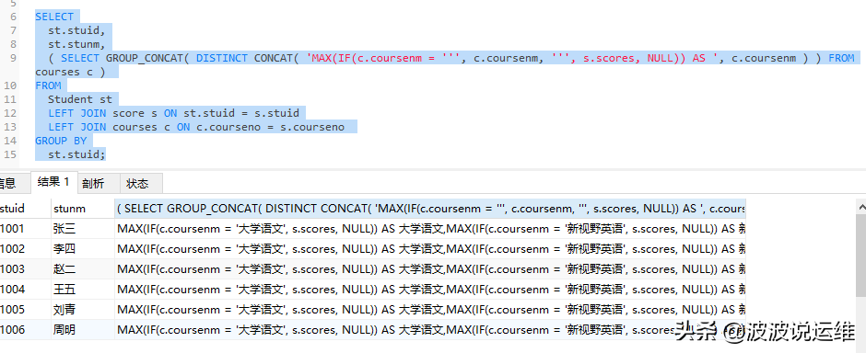866x353 pixels.
Task: Click the MAX(IF... cell in the 赵二 row
Action: [x=430, y=269]
